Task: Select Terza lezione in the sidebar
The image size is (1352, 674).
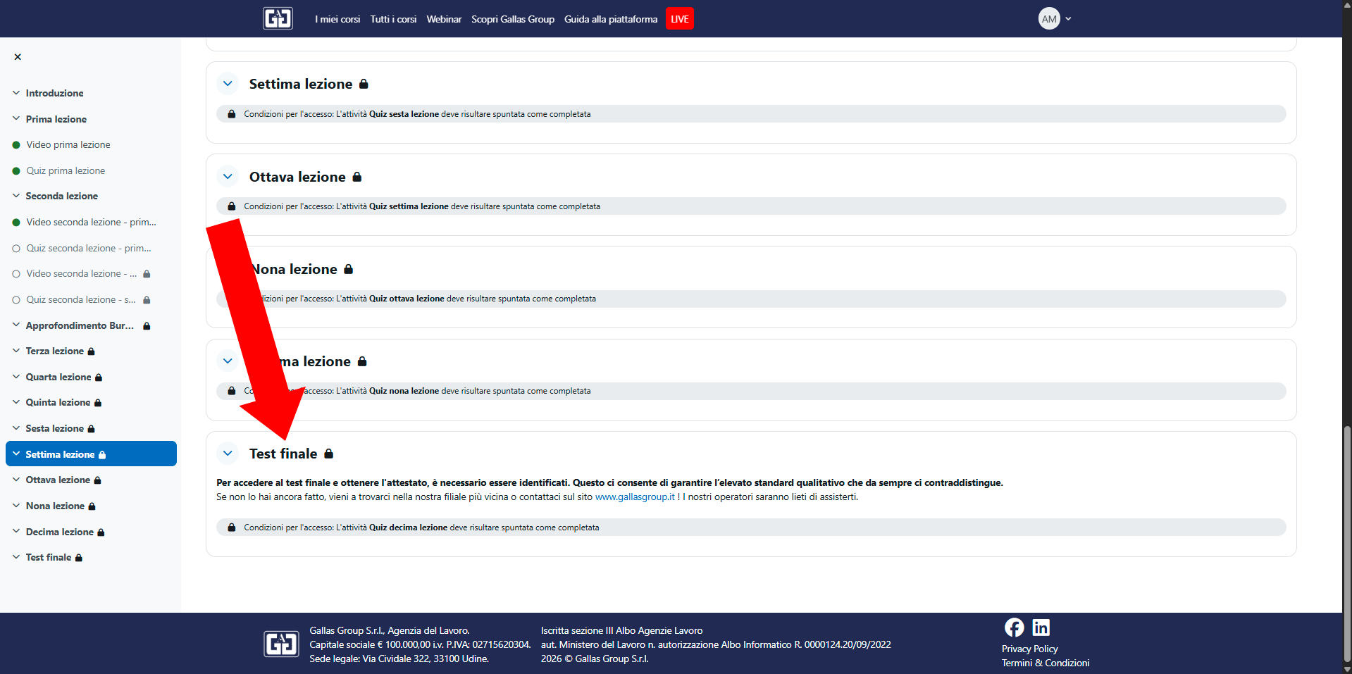Action: 54,351
